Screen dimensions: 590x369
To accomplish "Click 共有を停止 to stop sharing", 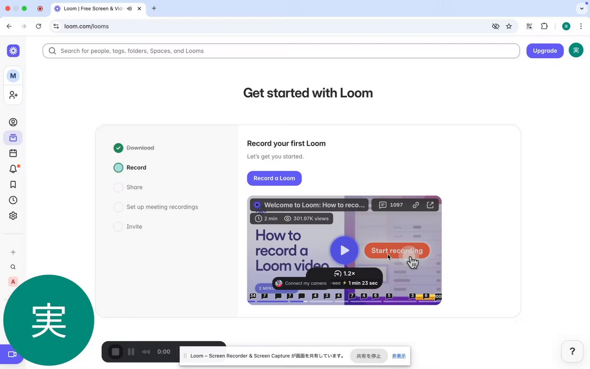I will 369,356.
